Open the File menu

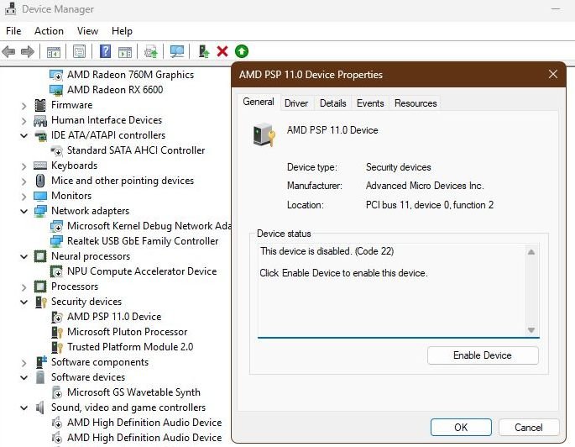point(13,31)
